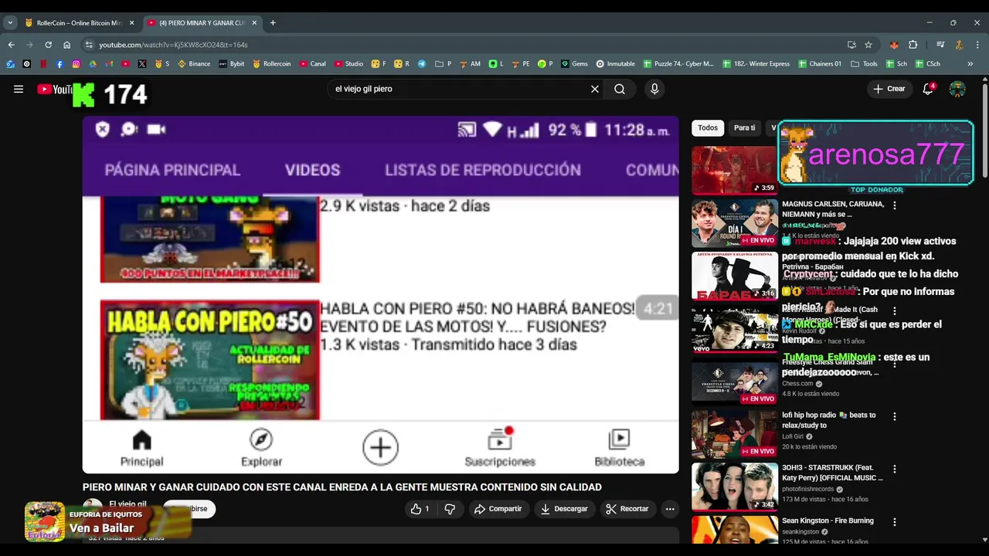
Task: Show more bookmarks with the chevron
Action: (x=970, y=63)
